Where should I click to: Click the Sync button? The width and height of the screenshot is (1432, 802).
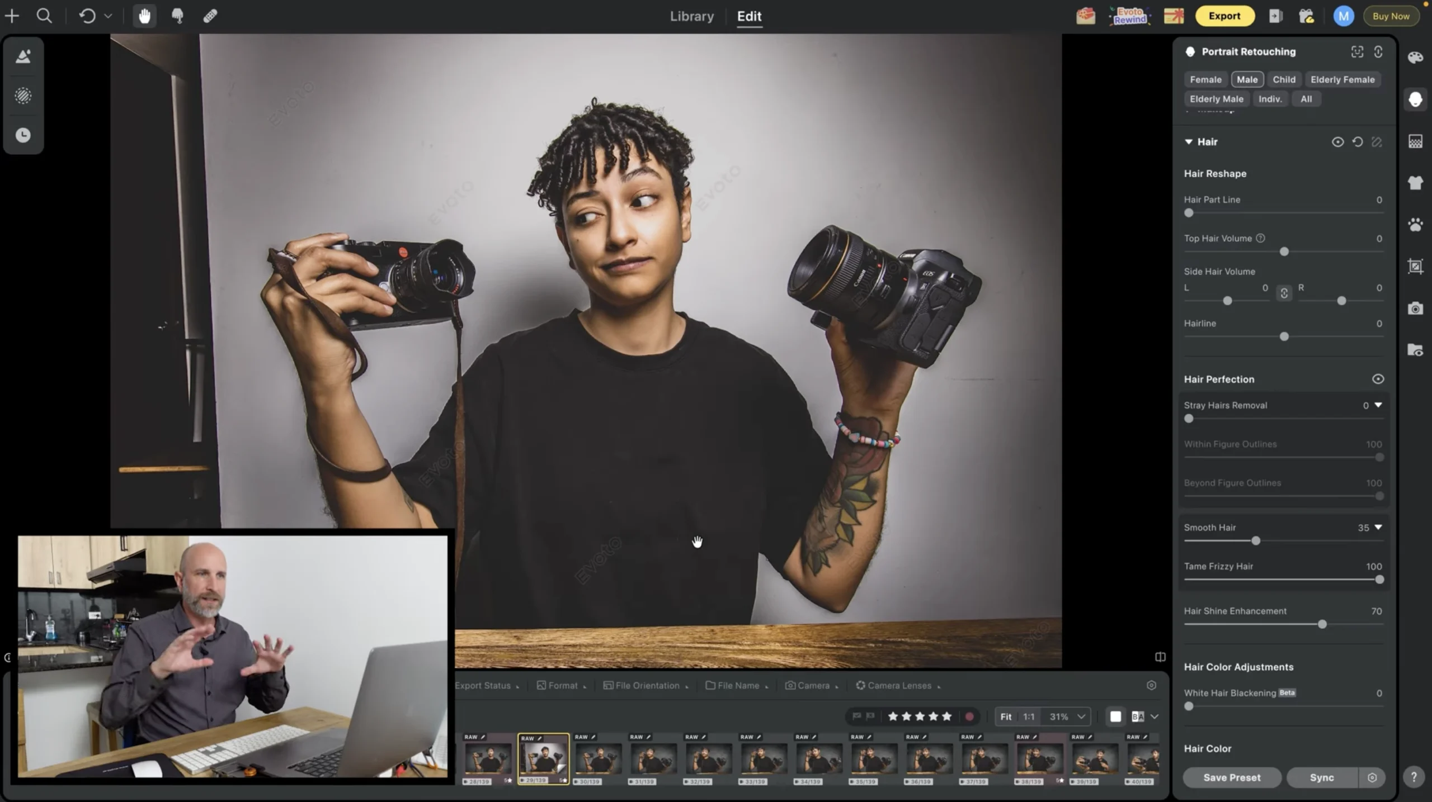[x=1322, y=777]
